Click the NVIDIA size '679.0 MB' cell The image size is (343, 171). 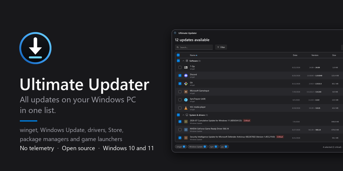click(x=335, y=130)
